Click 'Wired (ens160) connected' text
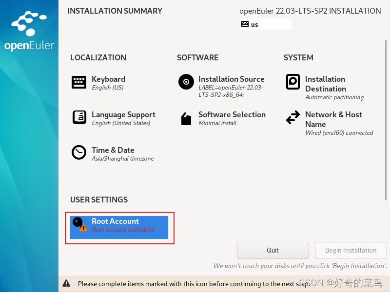The image size is (390, 292). coord(339,133)
